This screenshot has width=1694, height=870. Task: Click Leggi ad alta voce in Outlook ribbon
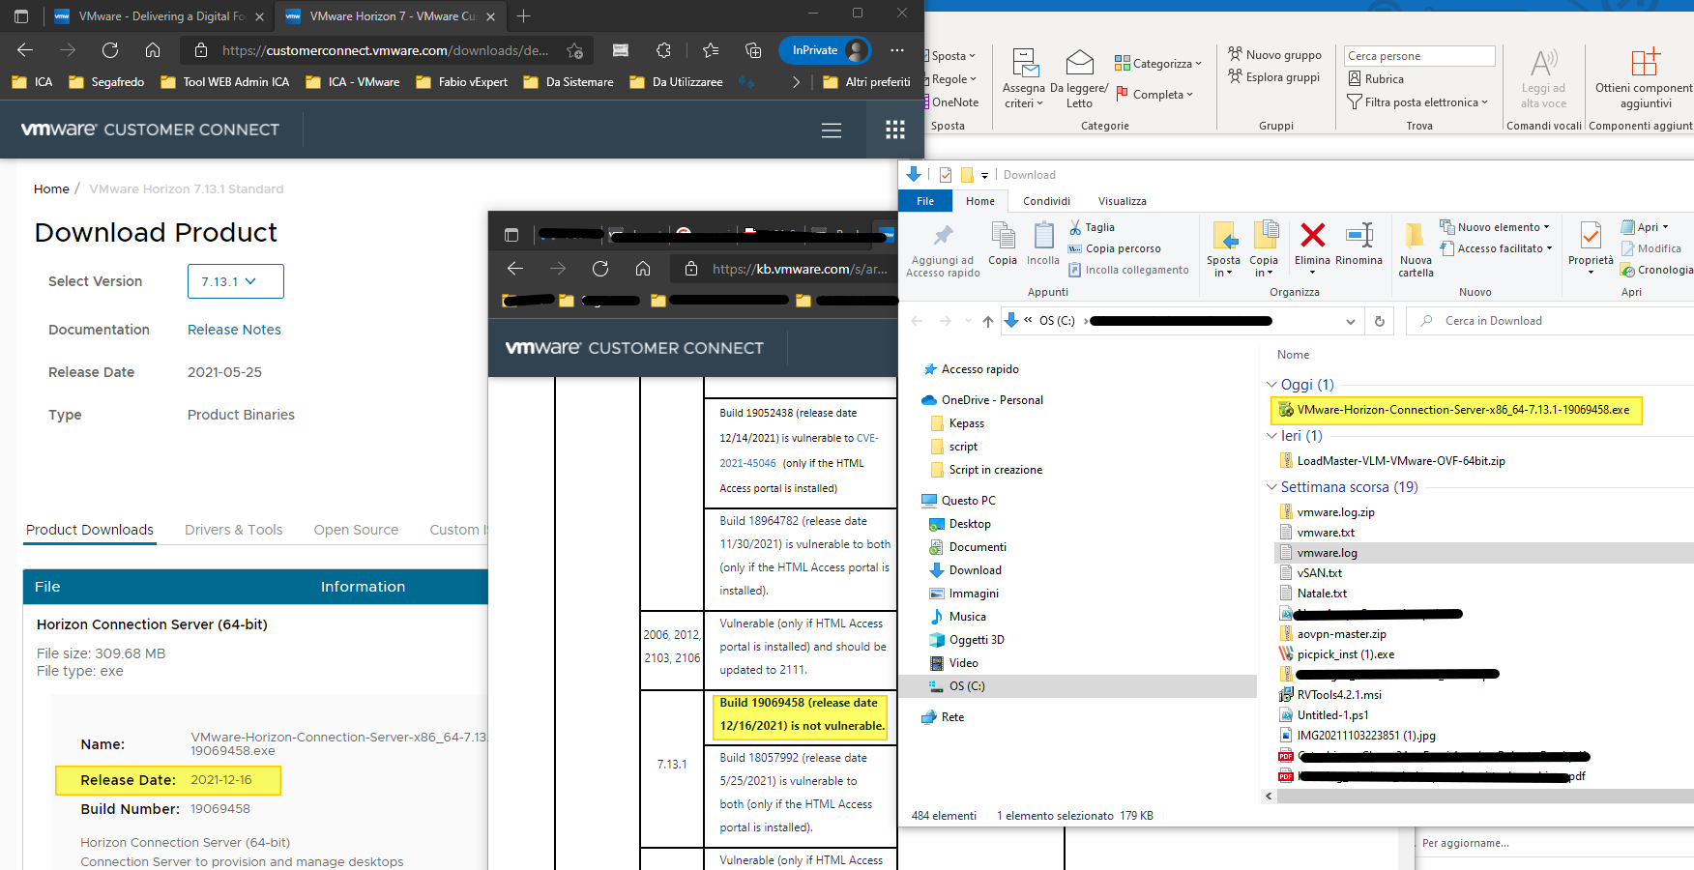click(1543, 79)
